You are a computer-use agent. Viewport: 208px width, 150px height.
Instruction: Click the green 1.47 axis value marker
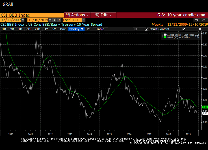(205, 107)
